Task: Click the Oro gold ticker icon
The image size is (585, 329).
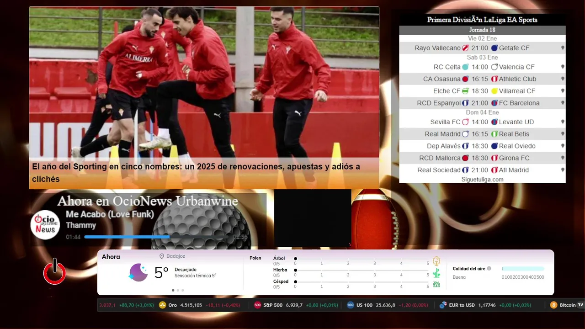Action: [x=162, y=305]
